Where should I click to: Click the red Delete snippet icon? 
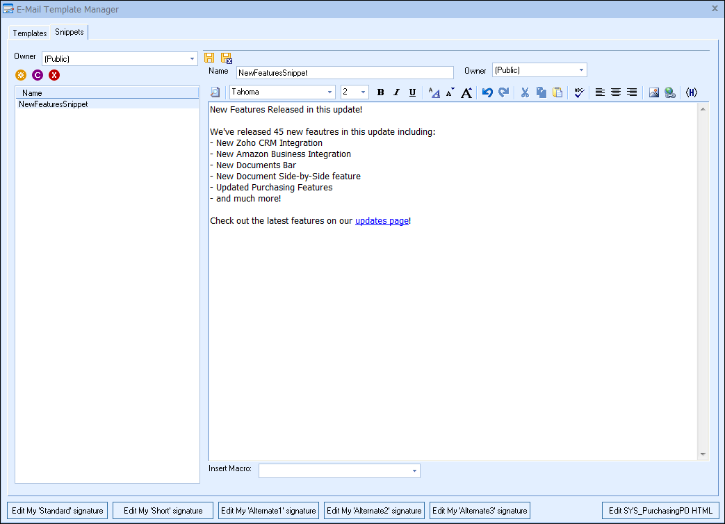54,75
